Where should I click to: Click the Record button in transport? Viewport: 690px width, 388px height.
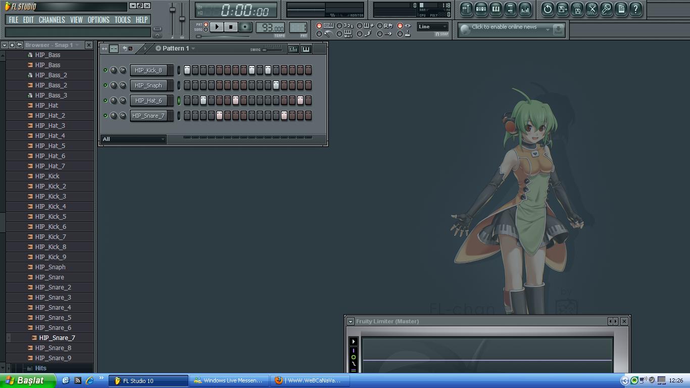click(245, 27)
